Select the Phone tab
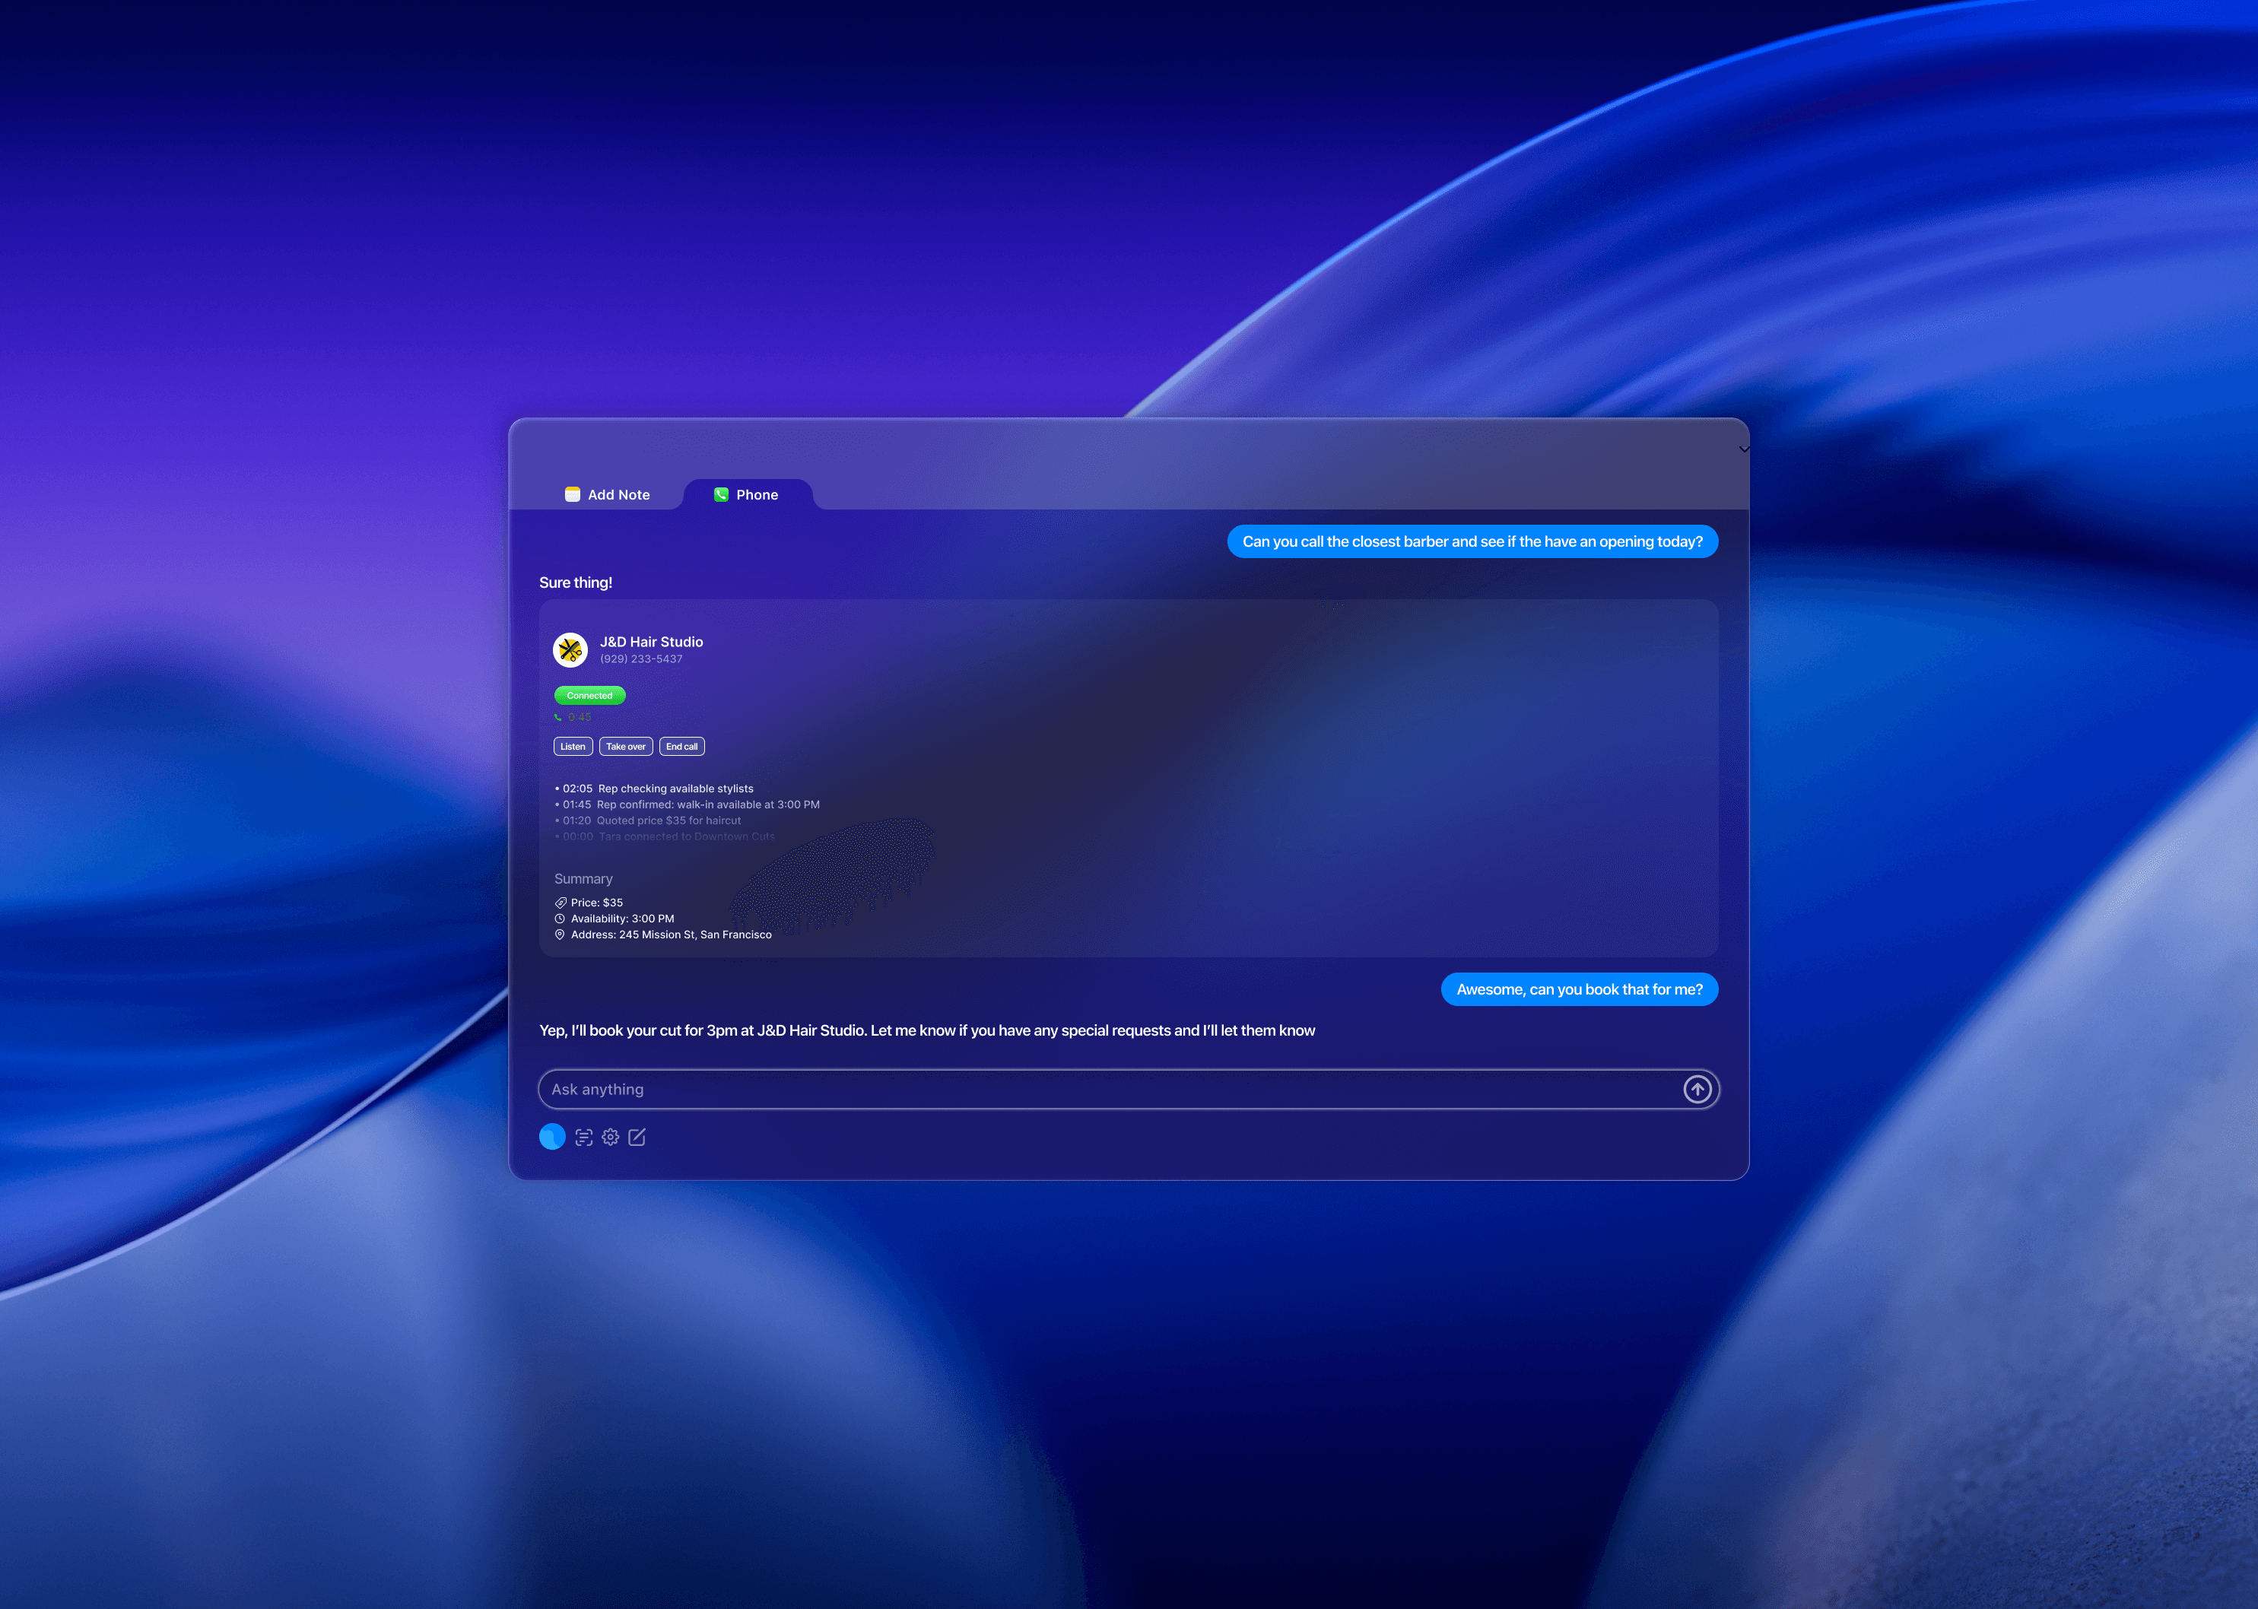The height and width of the screenshot is (1609, 2258). tap(747, 494)
